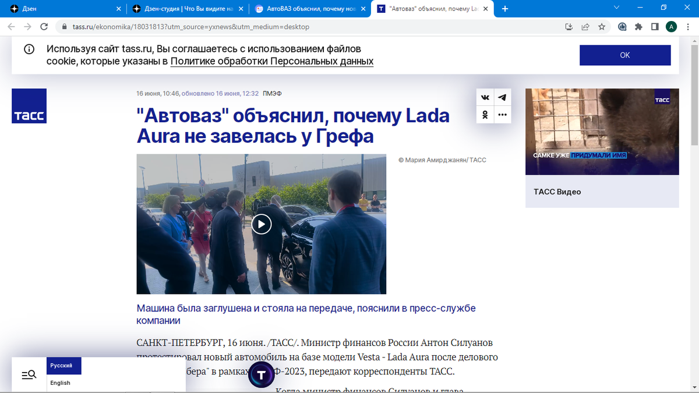Close the 'Дзен' tab
The height and width of the screenshot is (393, 699).
click(x=118, y=9)
